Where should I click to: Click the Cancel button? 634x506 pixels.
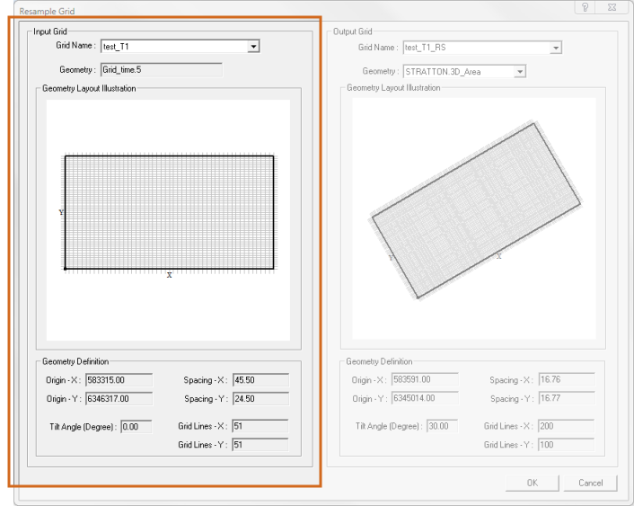pyautogui.click(x=590, y=483)
